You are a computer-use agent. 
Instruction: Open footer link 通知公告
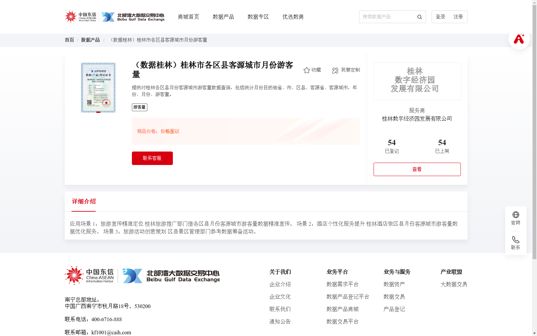(280, 322)
